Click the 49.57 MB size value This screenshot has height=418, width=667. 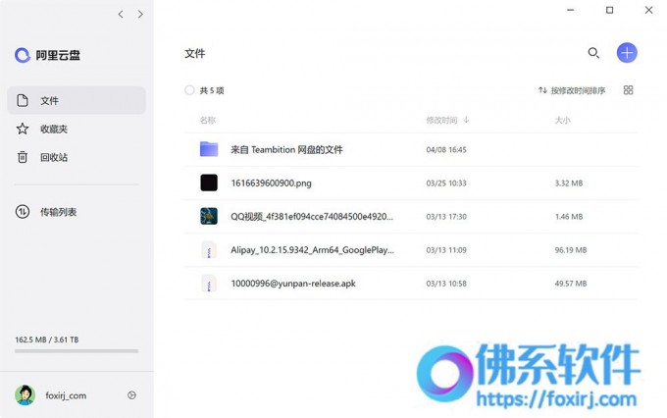pos(571,284)
